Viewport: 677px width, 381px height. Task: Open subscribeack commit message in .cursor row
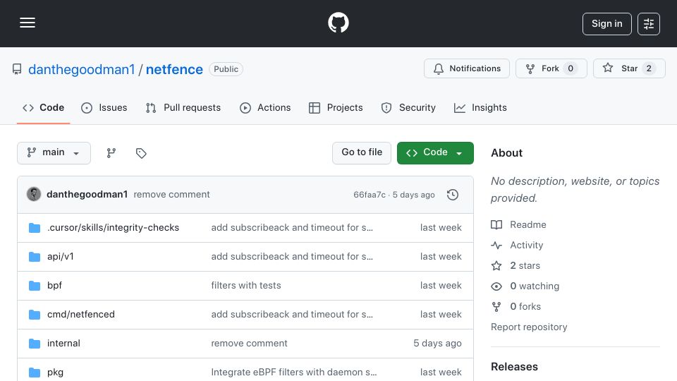292,228
